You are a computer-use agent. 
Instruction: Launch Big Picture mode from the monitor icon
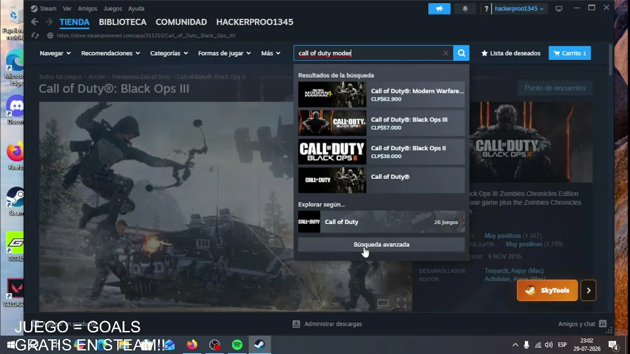pos(559,9)
